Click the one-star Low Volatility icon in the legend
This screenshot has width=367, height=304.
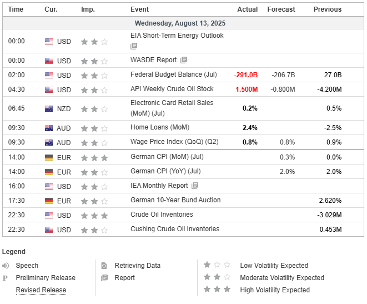point(217,265)
